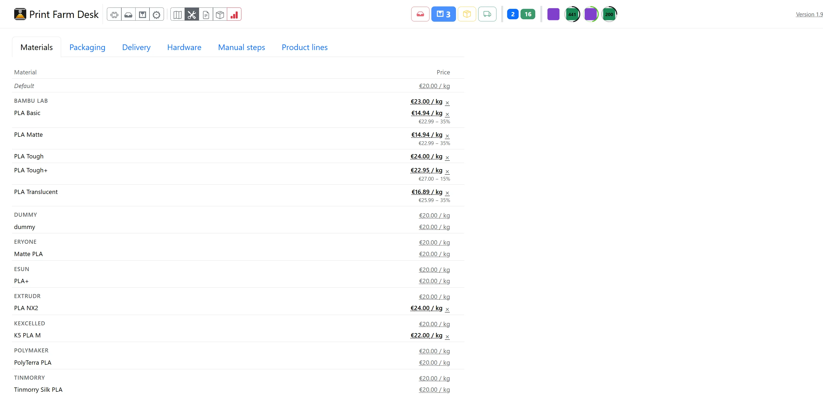Viewport: 823px width, 396px height.
Task: Edit the EXTRUDR brand price
Action: (434, 297)
